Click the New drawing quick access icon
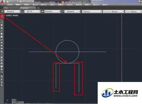This screenshot has width=142, height=104. click(x=8, y=1)
